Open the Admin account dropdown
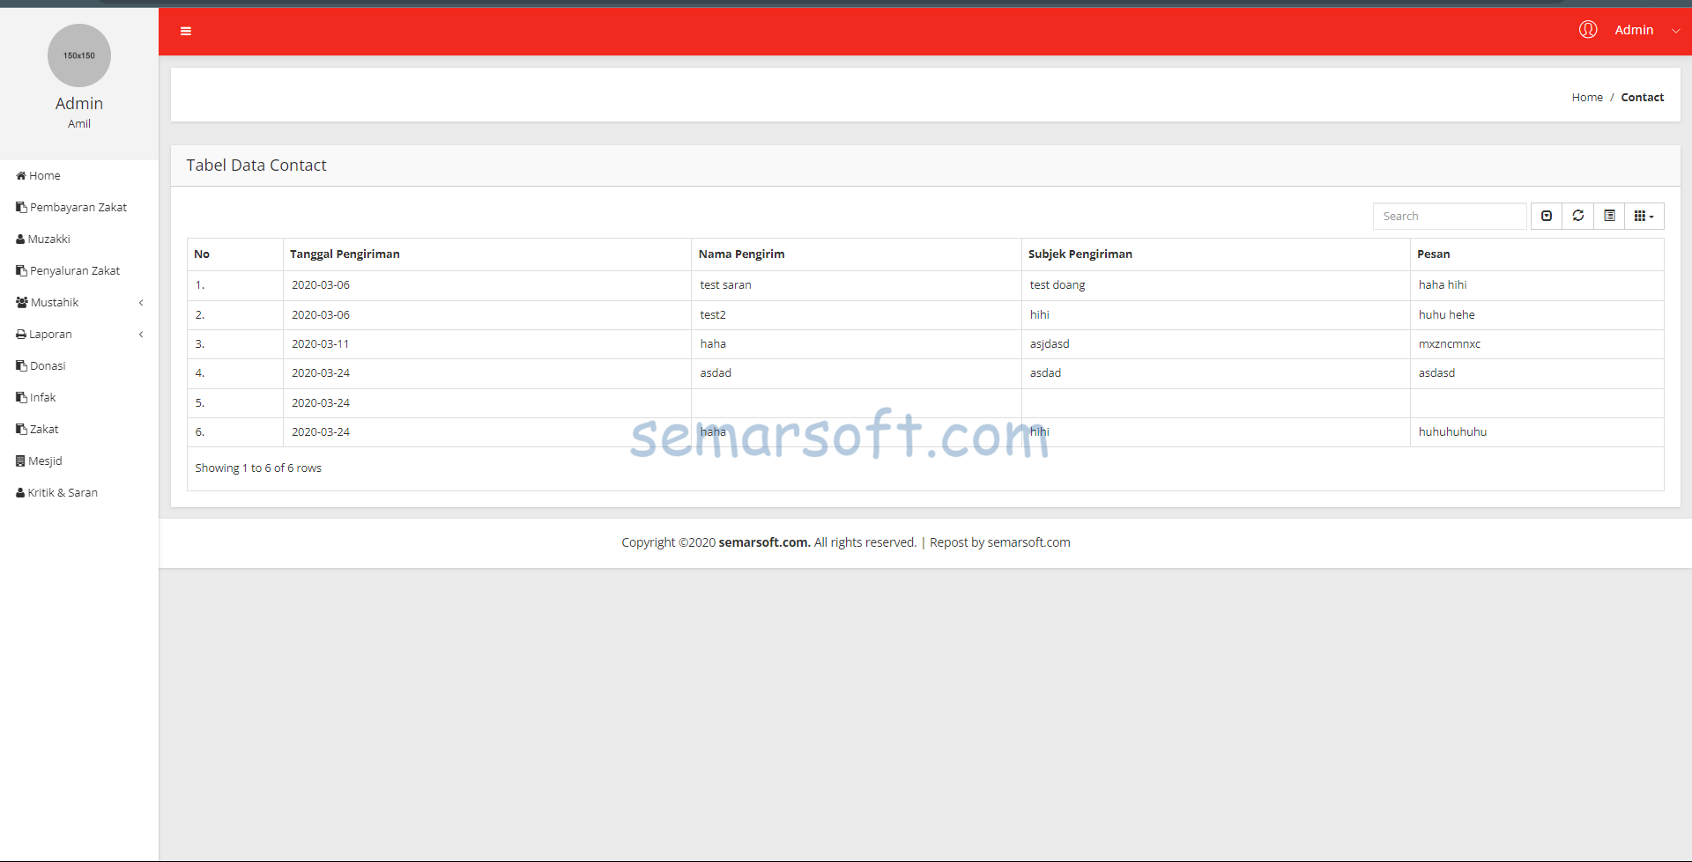Screen dimensions: 1692x862 1635,29
